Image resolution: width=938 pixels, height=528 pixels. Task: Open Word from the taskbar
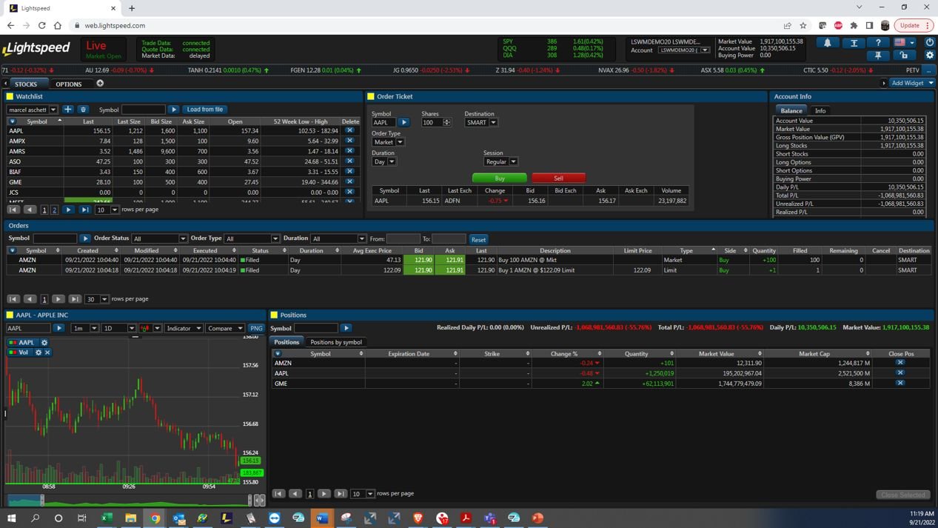point(322,518)
